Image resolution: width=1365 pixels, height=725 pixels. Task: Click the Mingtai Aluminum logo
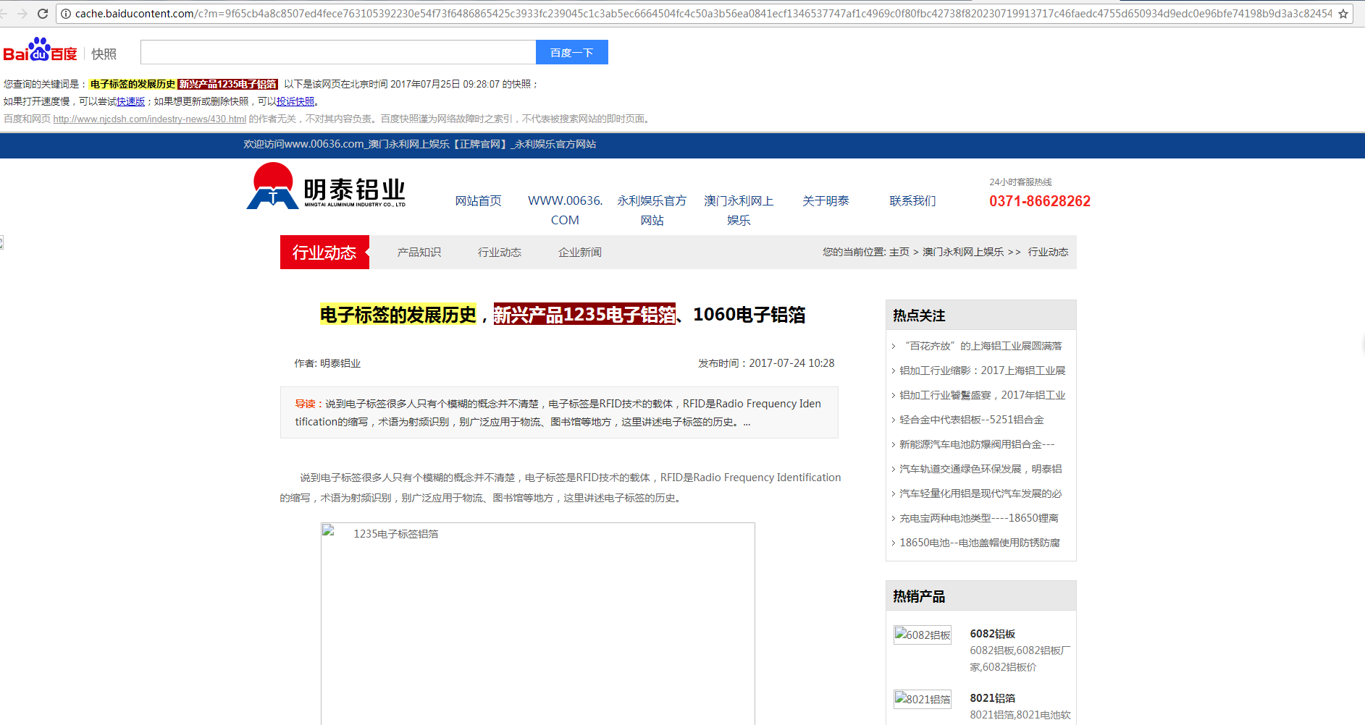click(326, 187)
